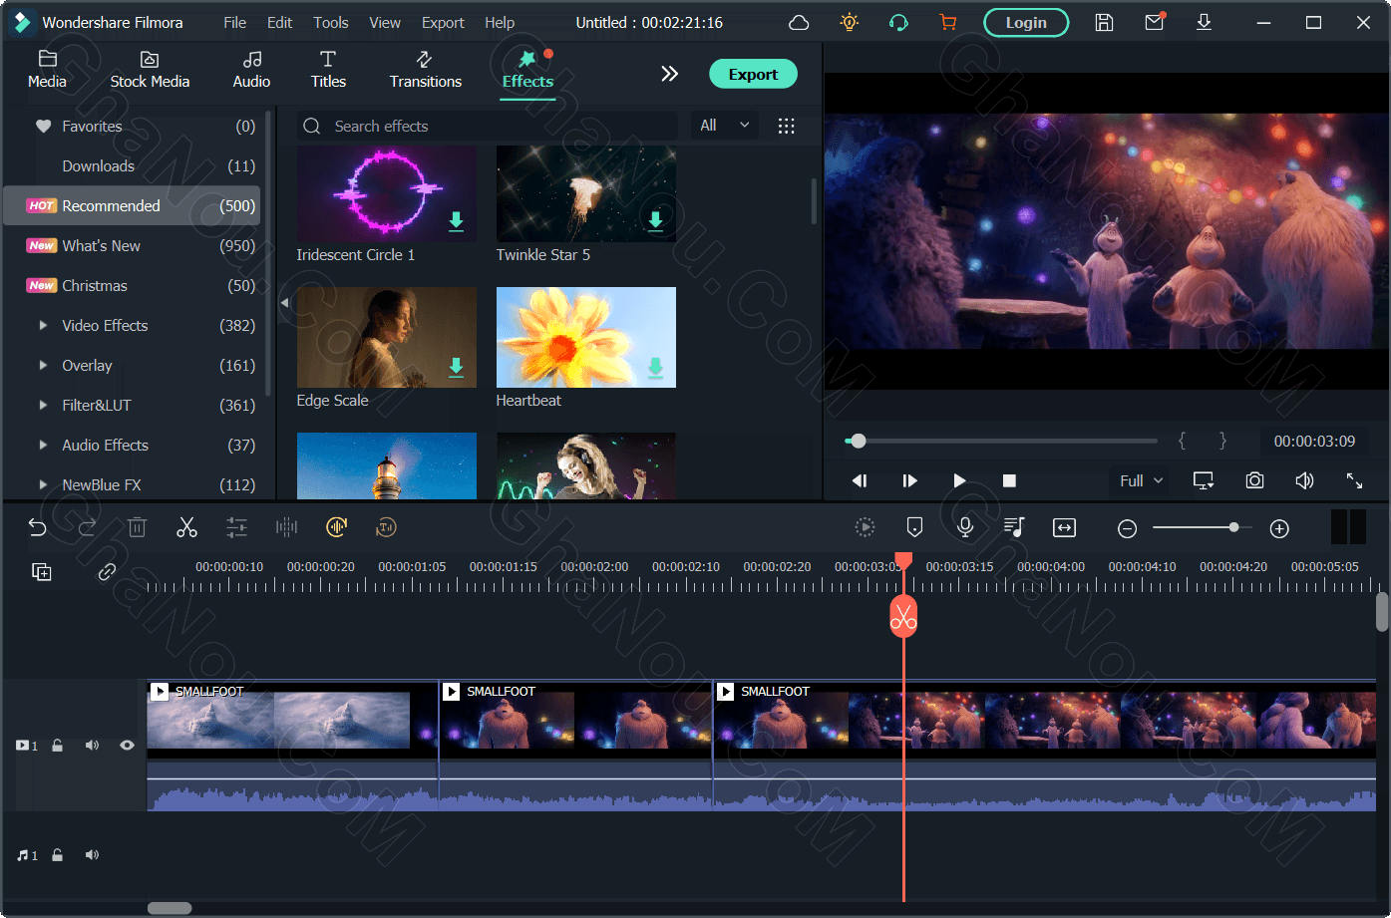Switch effects to grid view layout
The image size is (1391, 918).
787,126
